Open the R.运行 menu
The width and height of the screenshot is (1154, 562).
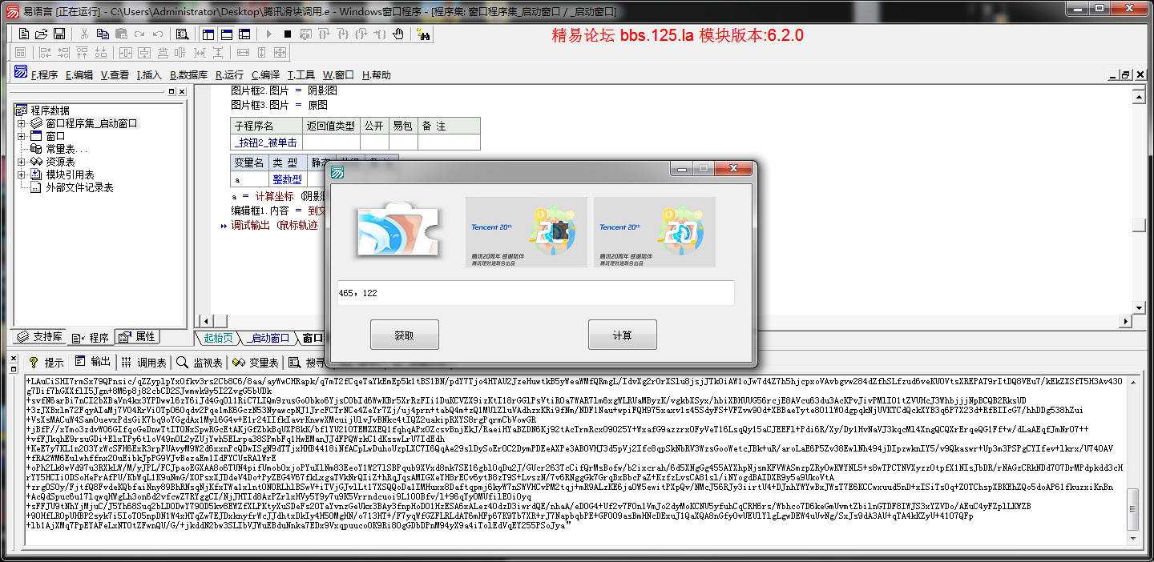click(x=229, y=74)
